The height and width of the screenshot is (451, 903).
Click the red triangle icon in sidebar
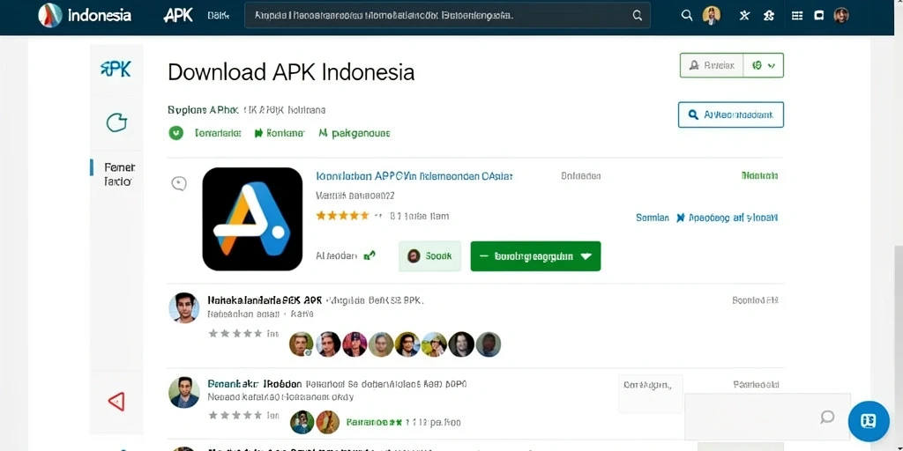pyautogui.click(x=116, y=401)
